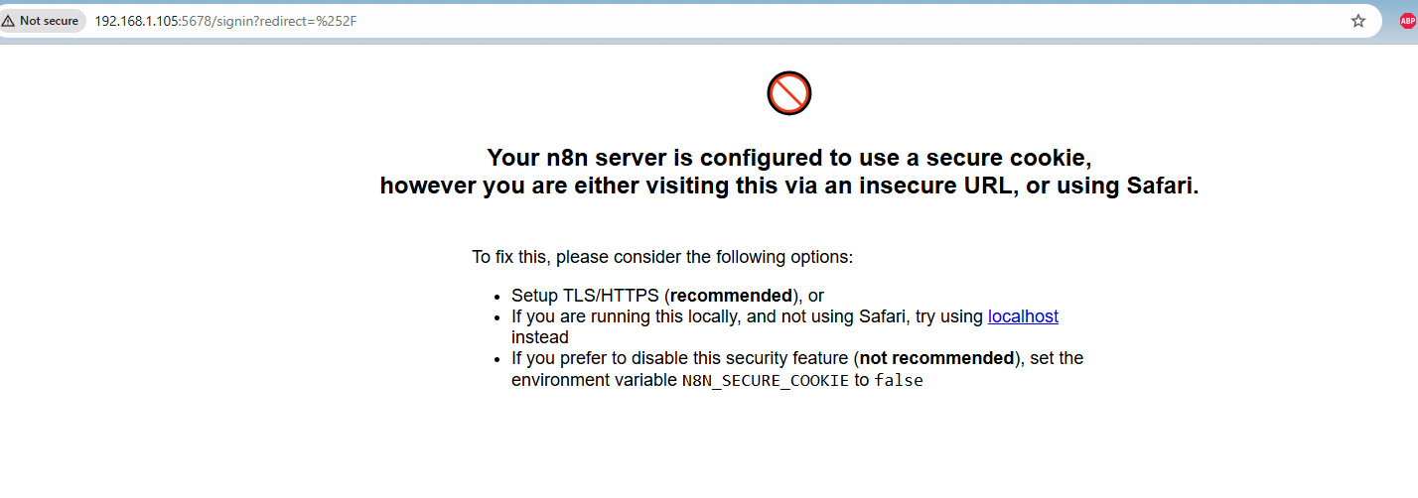Click the heading line 'Your n8n server is configured'

pyautogui.click(x=789, y=158)
